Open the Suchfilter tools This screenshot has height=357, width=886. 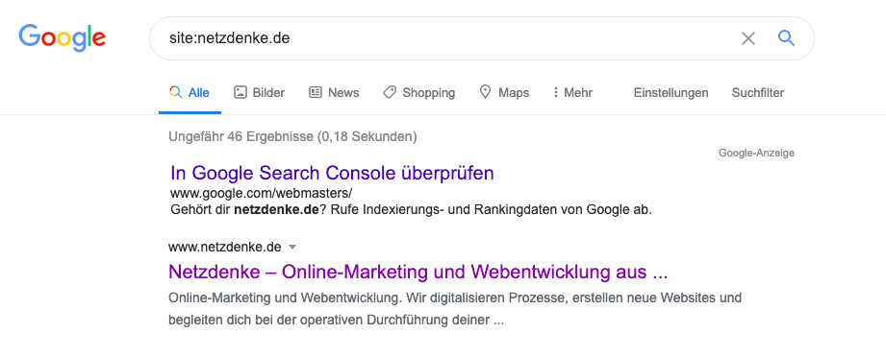click(758, 92)
